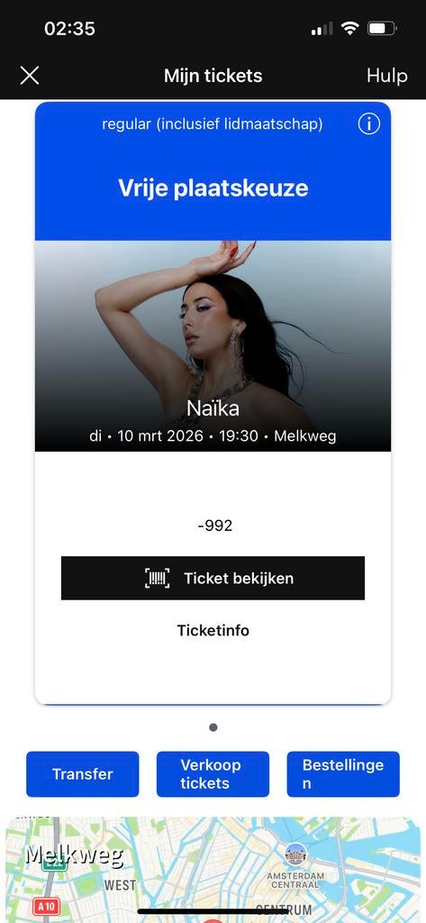Tap the regular (inclusief lidmaatschap) label
This screenshot has width=426, height=923.
coord(213,124)
